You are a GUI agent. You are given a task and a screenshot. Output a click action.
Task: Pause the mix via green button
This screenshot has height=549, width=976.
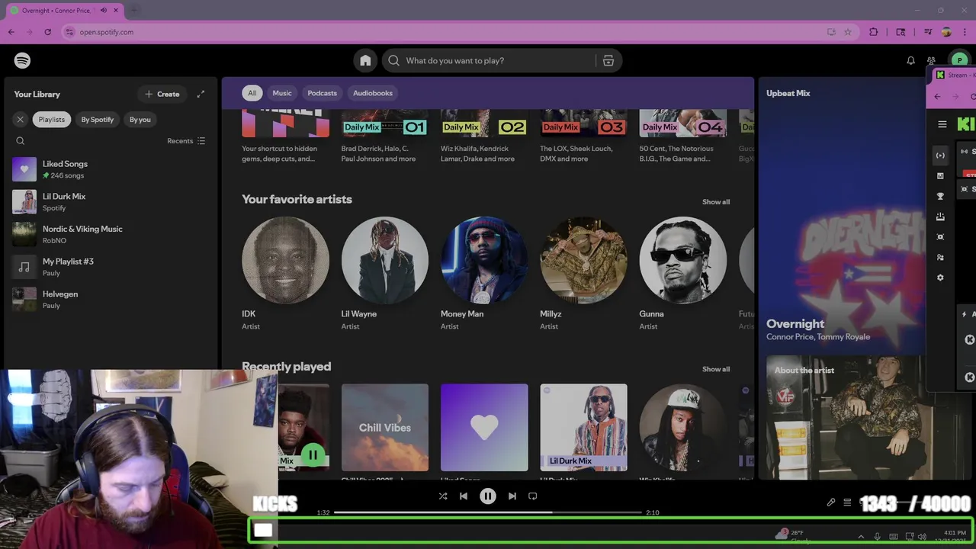coord(313,455)
